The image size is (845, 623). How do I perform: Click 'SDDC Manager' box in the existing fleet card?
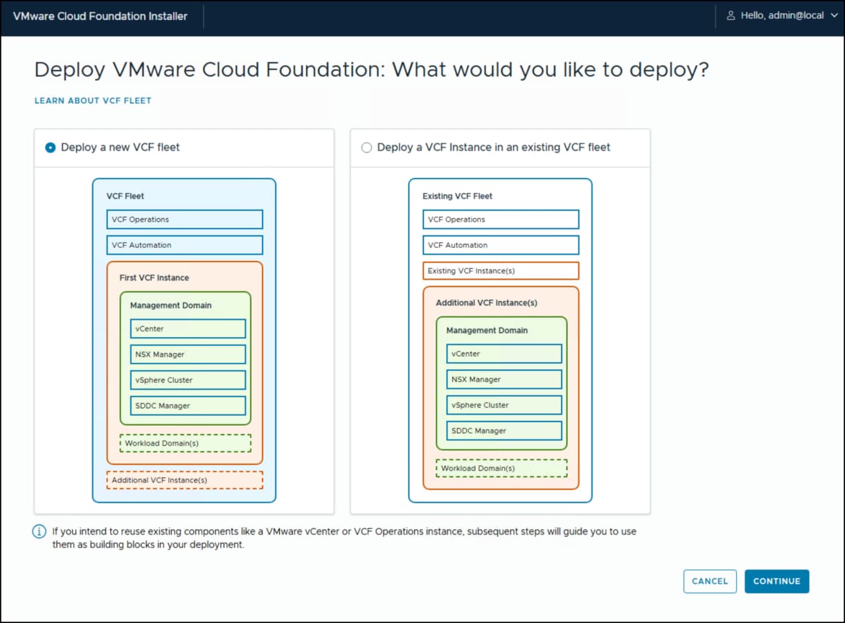tap(504, 431)
